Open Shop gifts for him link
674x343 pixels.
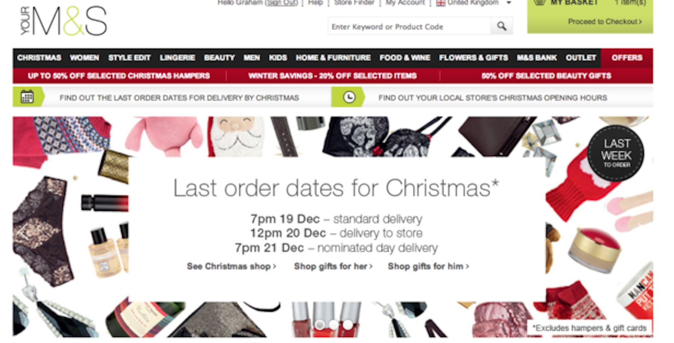[x=428, y=266]
